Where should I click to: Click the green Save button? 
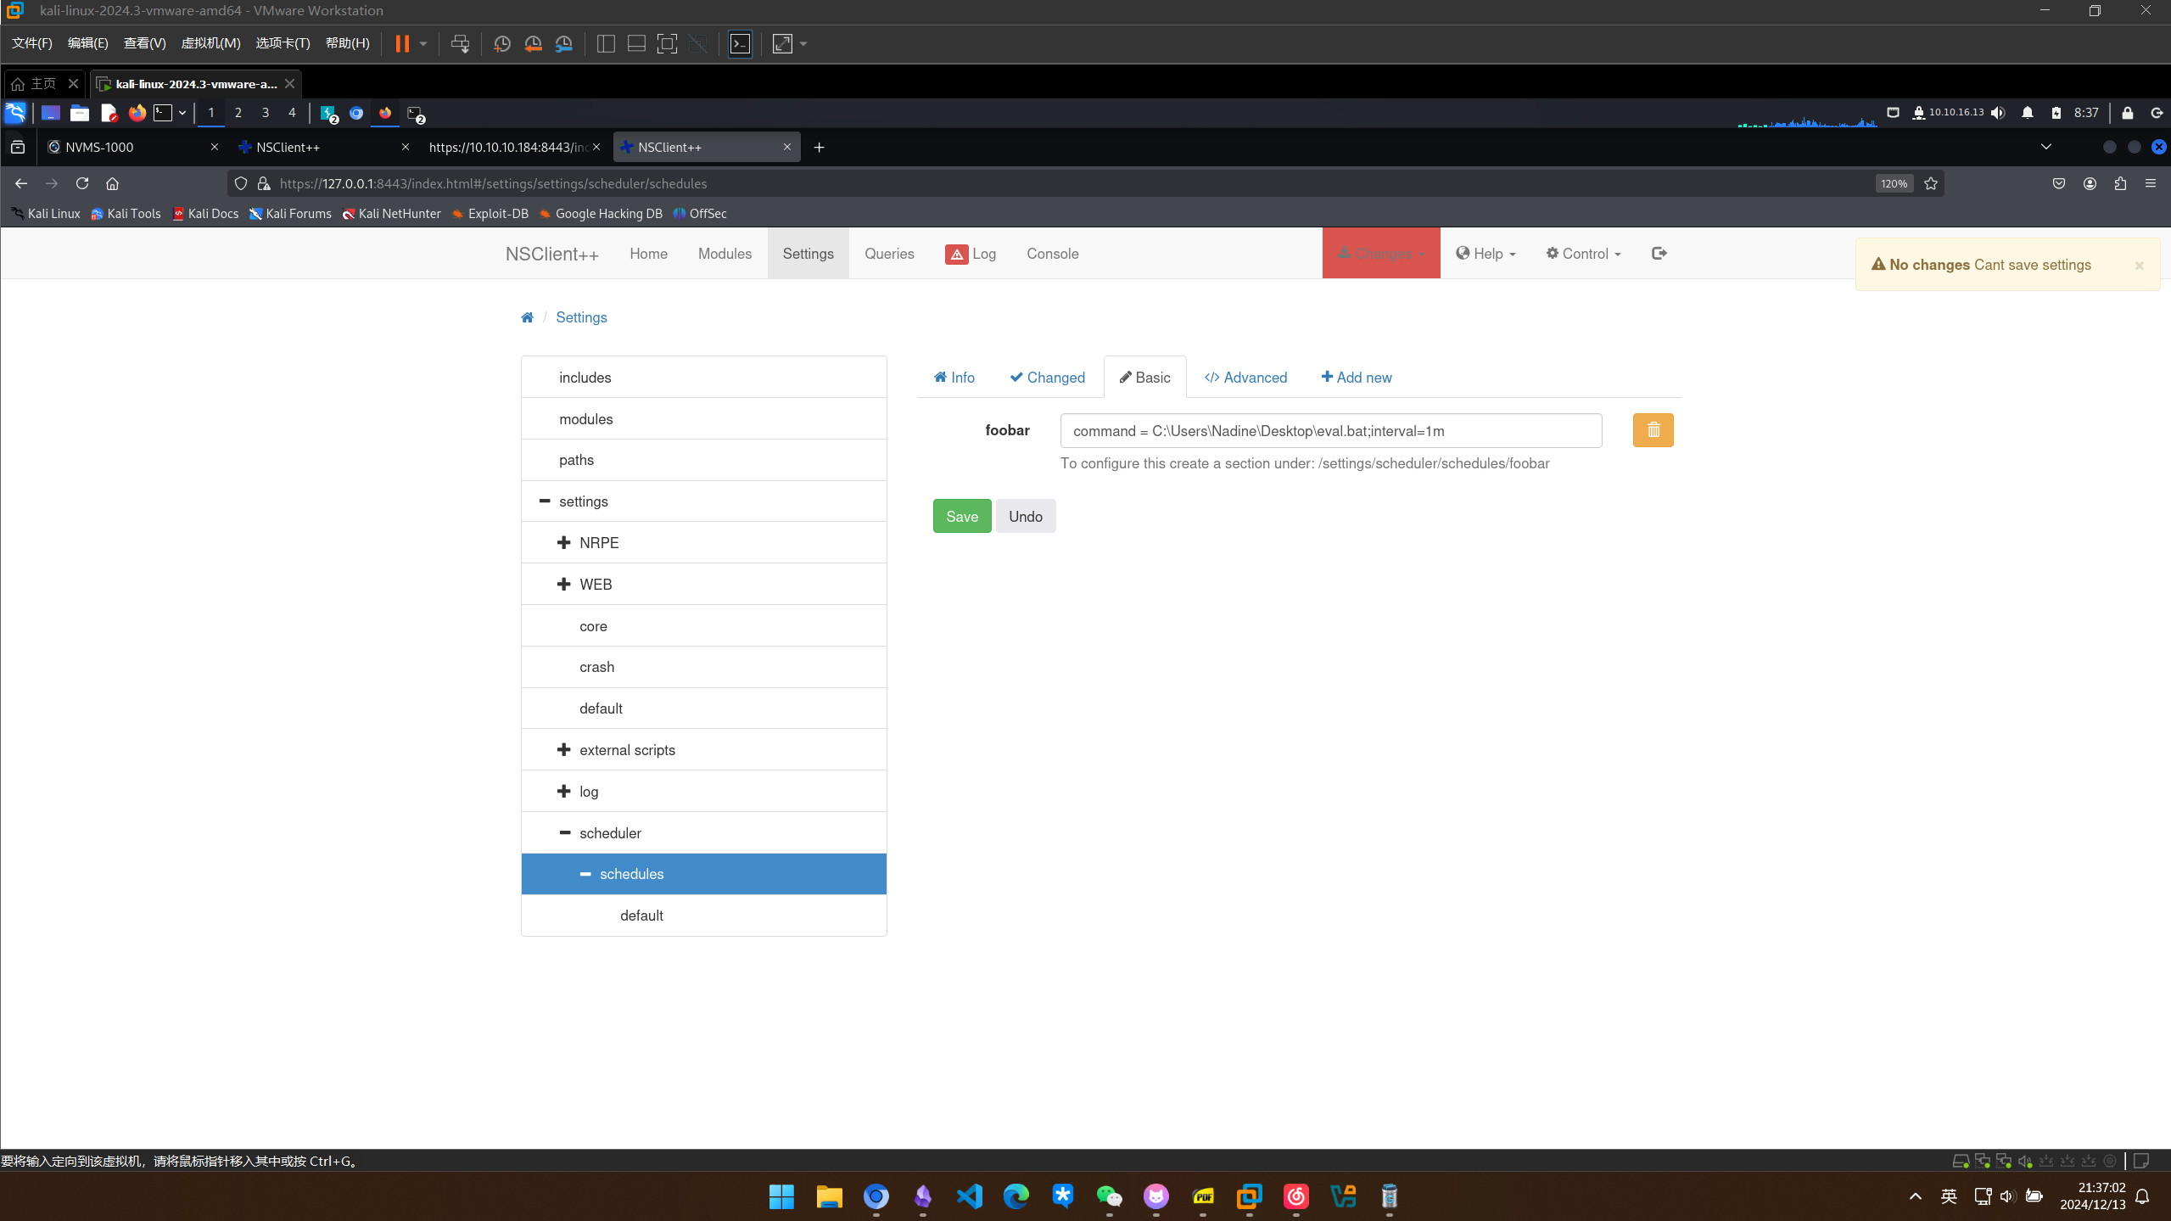(x=961, y=517)
